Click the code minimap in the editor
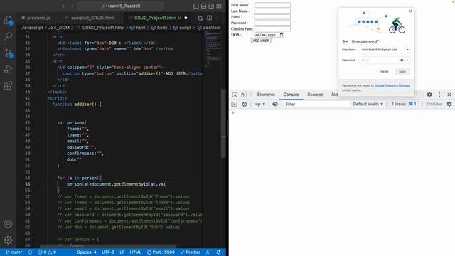 tap(213, 49)
